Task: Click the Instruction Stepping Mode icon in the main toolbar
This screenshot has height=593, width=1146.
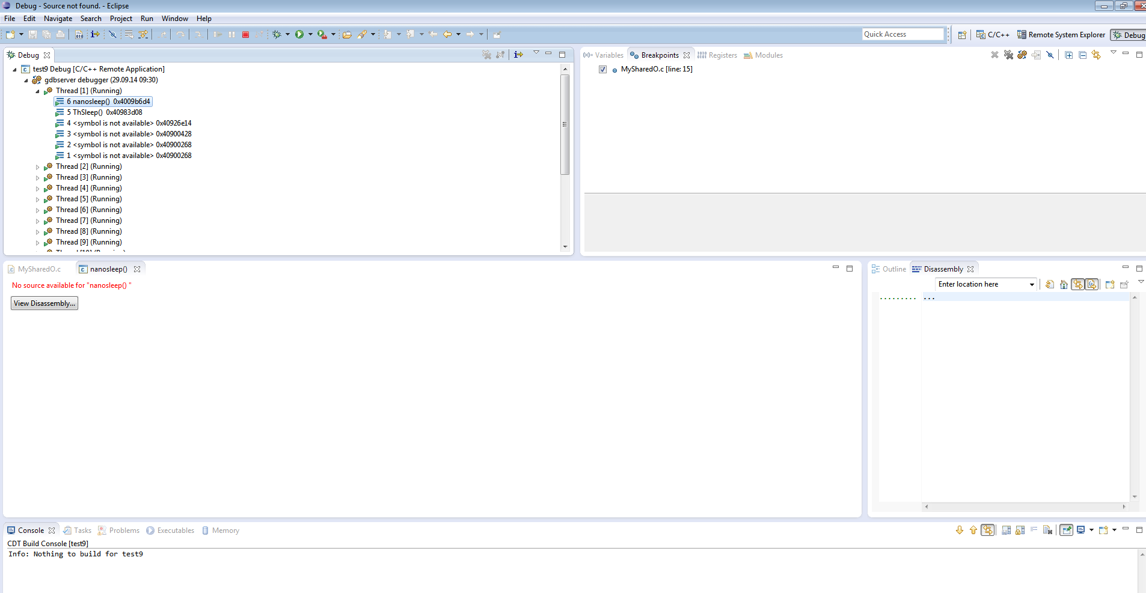Action: [x=95, y=35]
